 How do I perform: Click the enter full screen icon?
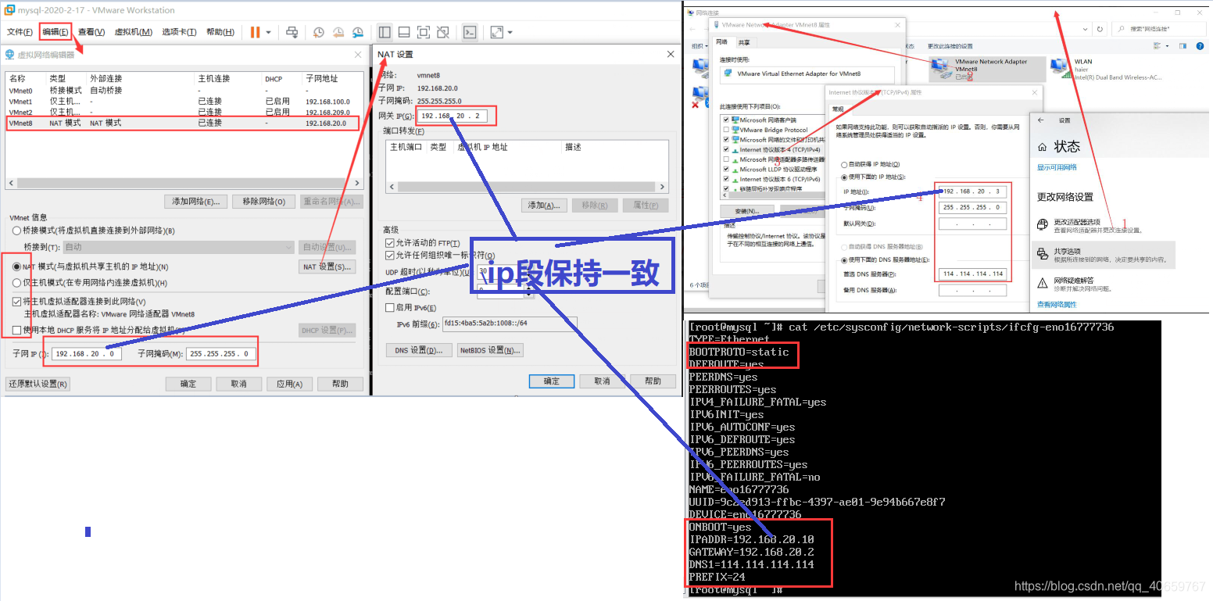[x=424, y=32]
